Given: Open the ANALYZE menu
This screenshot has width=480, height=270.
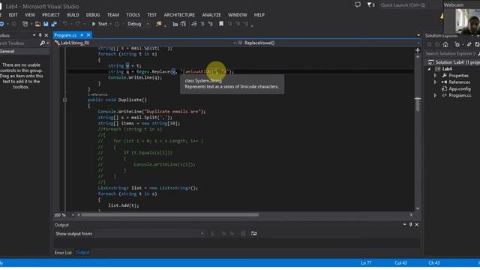Looking at the screenshot, I should tap(211, 15).
